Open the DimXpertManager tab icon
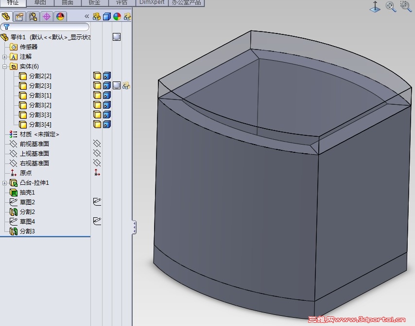The image size is (415, 326). (47, 16)
